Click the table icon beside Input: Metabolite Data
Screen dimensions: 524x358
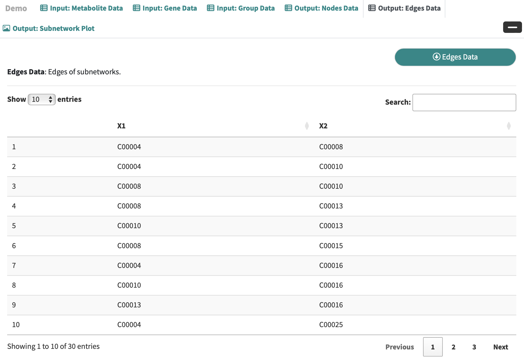44,8
